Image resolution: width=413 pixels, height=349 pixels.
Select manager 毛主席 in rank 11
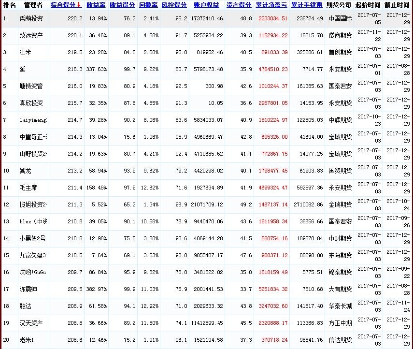click(x=28, y=188)
